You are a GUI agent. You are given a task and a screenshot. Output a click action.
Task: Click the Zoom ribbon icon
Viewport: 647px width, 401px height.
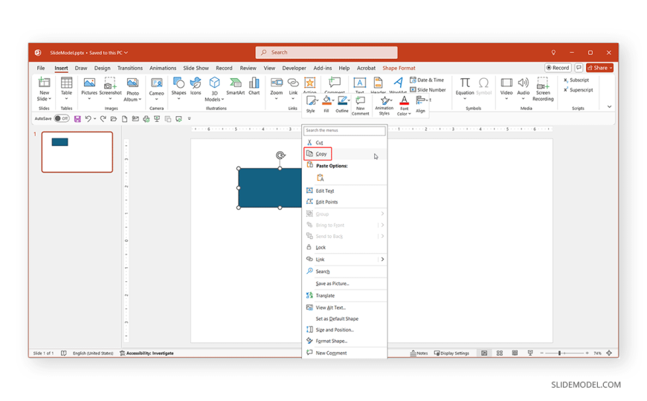click(x=277, y=83)
